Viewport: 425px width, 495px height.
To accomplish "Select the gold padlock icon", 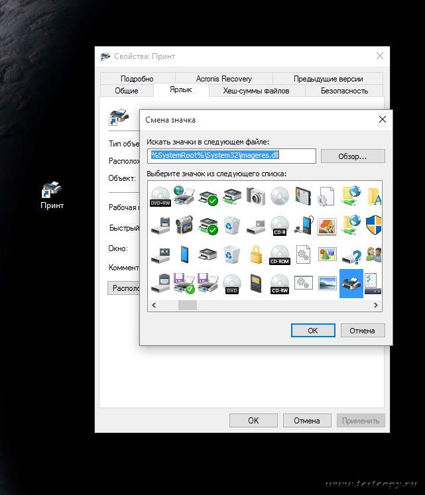I will (x=256, y=254).
